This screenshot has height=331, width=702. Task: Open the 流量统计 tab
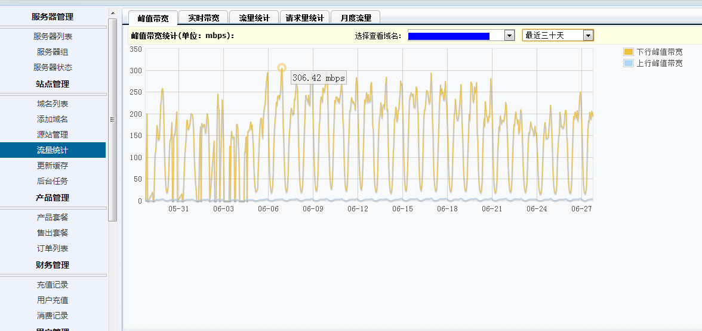pos(254,18)
